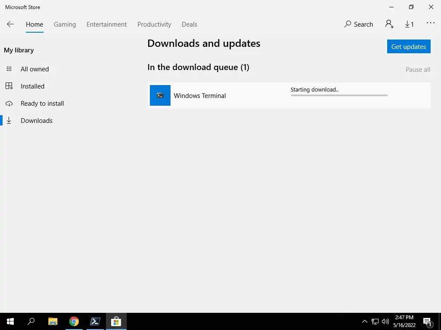Screen dimensions: 441x330
Task: Click the My library heading
Action: (19, 50)
